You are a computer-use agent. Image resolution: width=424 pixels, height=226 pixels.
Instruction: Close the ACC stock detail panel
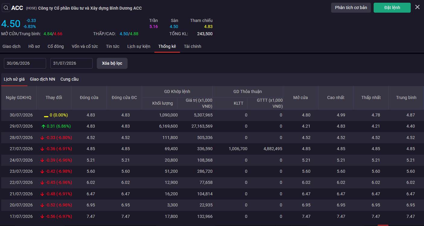pyautogui.click(x=417, y=7)
